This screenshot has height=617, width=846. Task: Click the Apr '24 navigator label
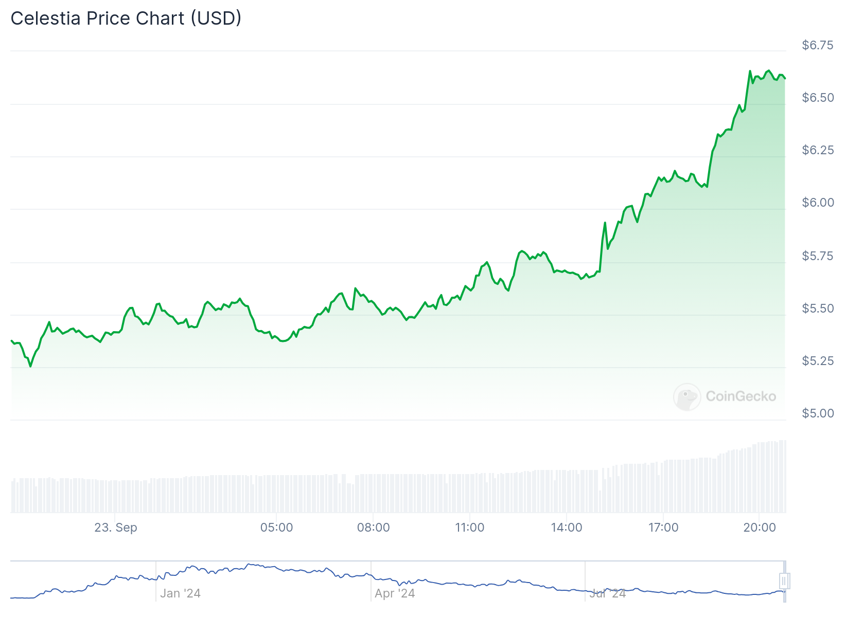395,593
